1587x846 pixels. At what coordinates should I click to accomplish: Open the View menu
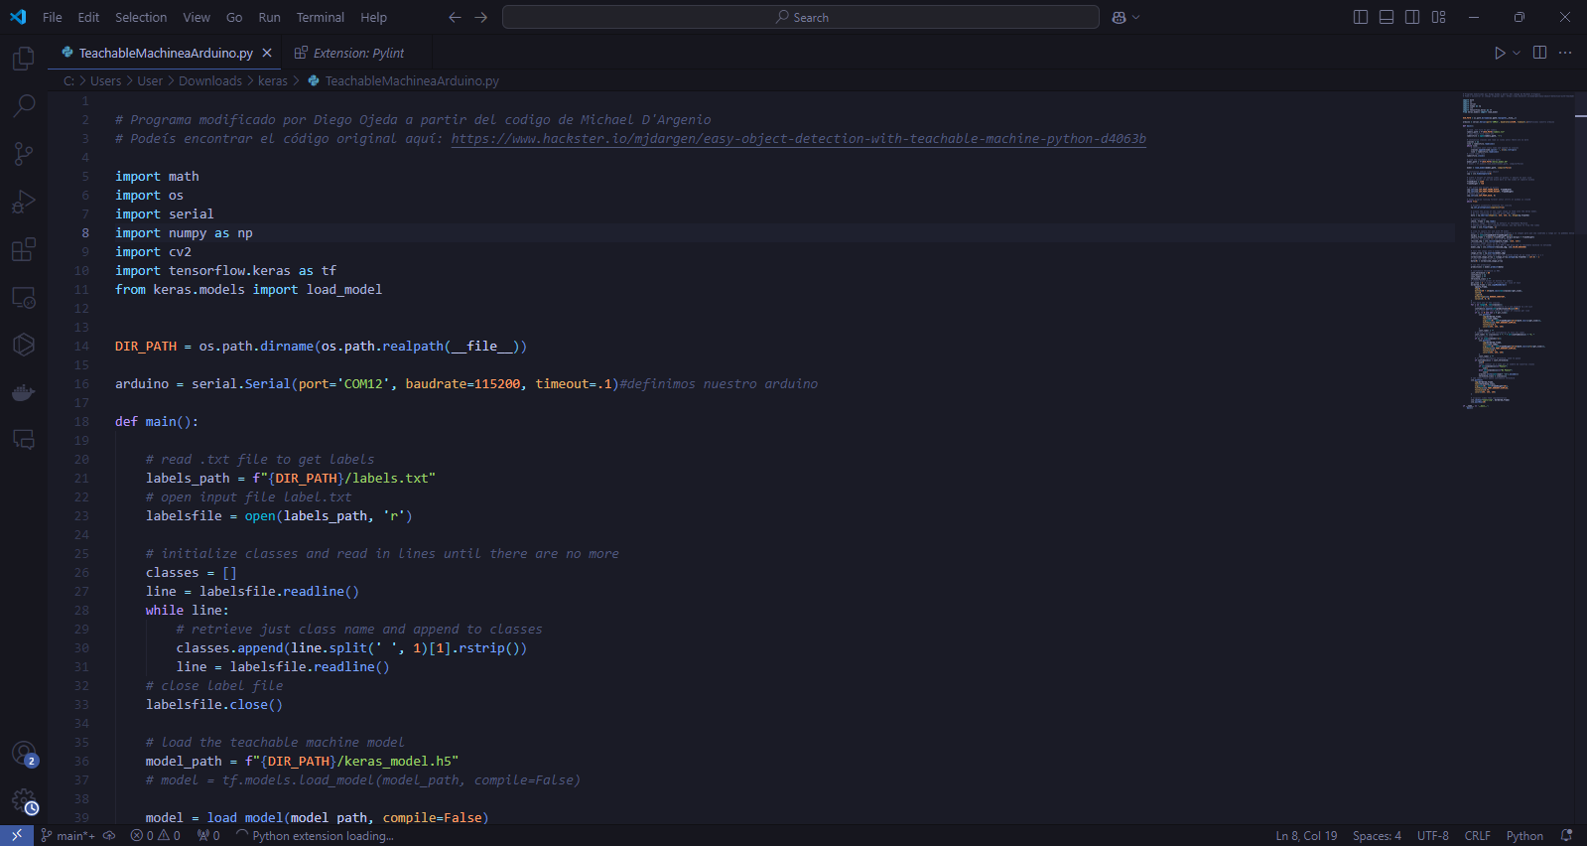[x=197, y=17]
